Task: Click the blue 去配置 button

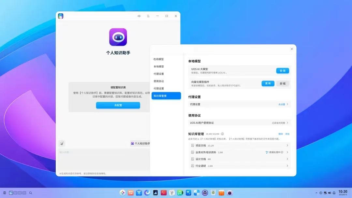Action: (x=118, y=105)
